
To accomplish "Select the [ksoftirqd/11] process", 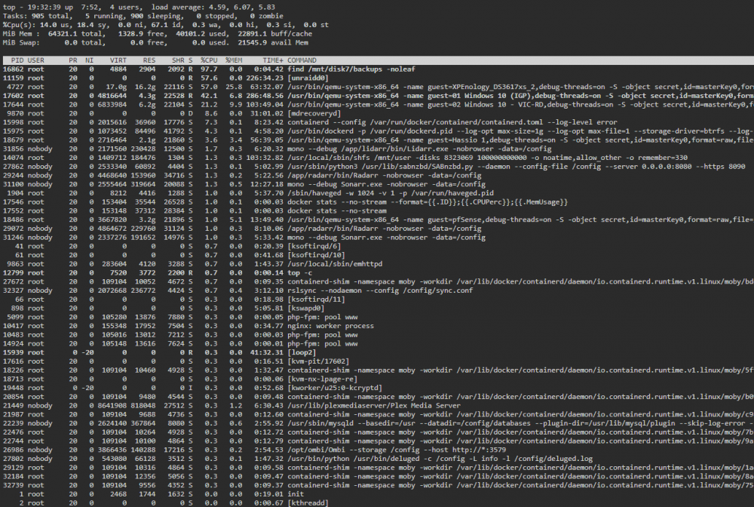I will point(316,300).
